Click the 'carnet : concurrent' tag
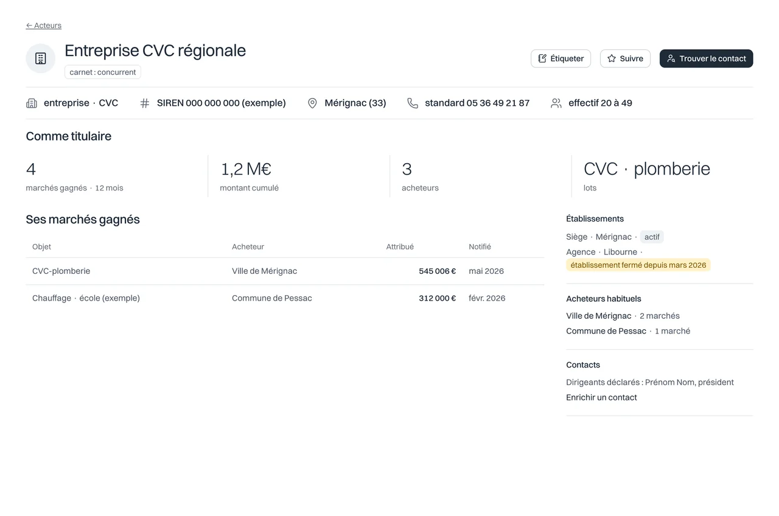This screenshot has height=516, width=779. coord(103,72)
